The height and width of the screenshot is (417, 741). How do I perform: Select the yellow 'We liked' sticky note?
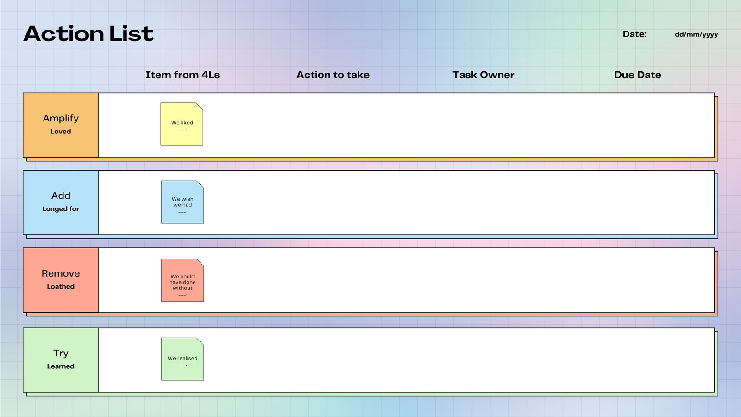coord(182,124)
